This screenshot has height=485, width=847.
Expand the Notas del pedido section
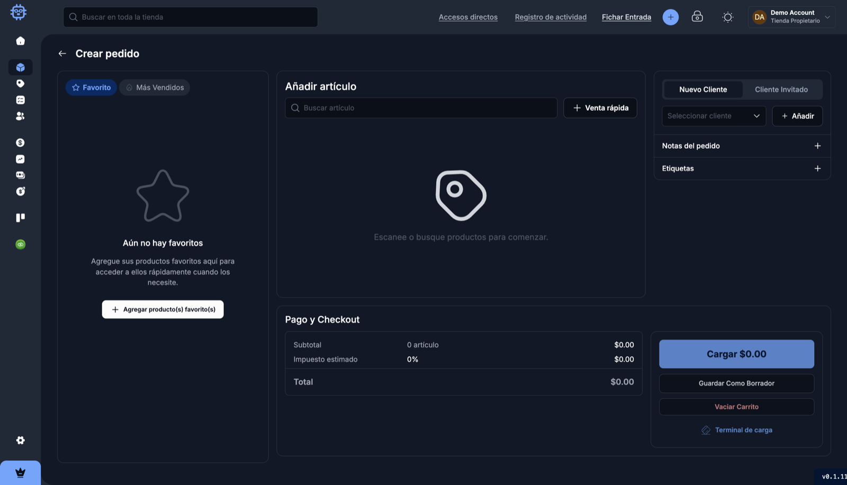click(742, 146)
